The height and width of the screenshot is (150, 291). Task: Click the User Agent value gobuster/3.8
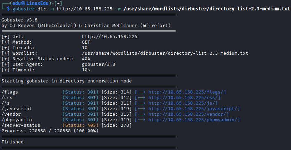click(99, 64)
